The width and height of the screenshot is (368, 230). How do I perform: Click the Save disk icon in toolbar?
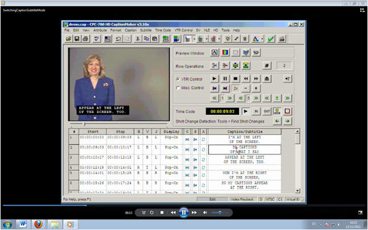click(76, 39)
